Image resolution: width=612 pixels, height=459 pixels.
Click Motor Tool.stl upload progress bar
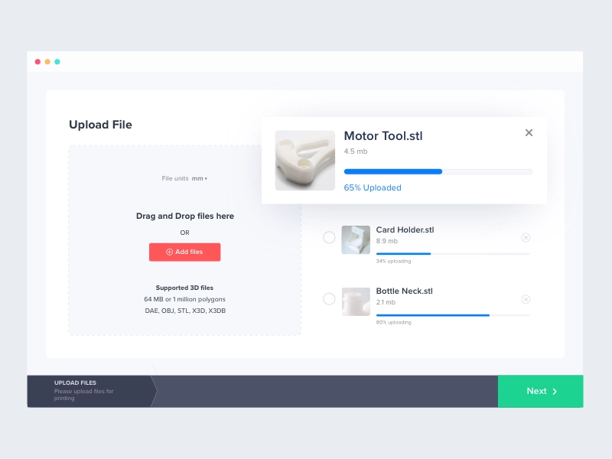pos(438,171)
